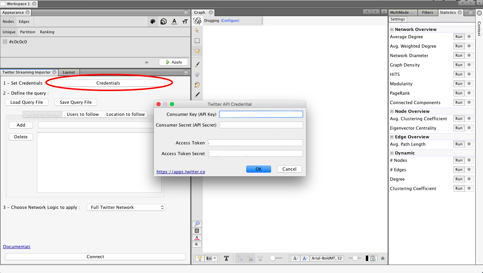Click Cancel in Twitter API Credential dialog
This screenshot has width=483, height=273.
(x=289, y=169)
